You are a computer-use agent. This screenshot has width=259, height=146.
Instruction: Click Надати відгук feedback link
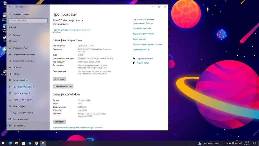(x=143, y=63)
